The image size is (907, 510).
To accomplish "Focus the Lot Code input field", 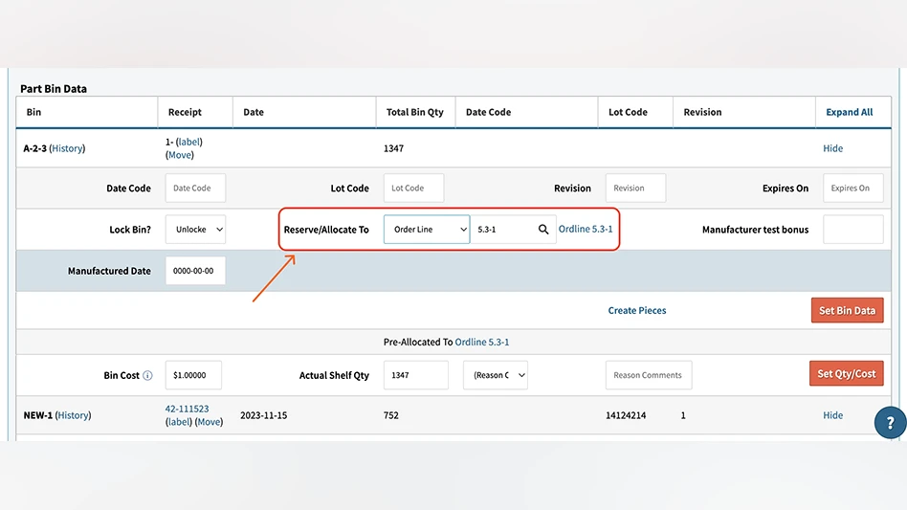I will pos(413,188).
